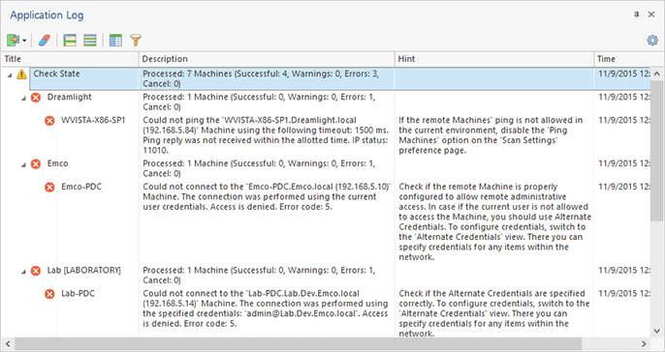Click the warning icon beside Check State

pyautogui.click(x=21, y=74)
